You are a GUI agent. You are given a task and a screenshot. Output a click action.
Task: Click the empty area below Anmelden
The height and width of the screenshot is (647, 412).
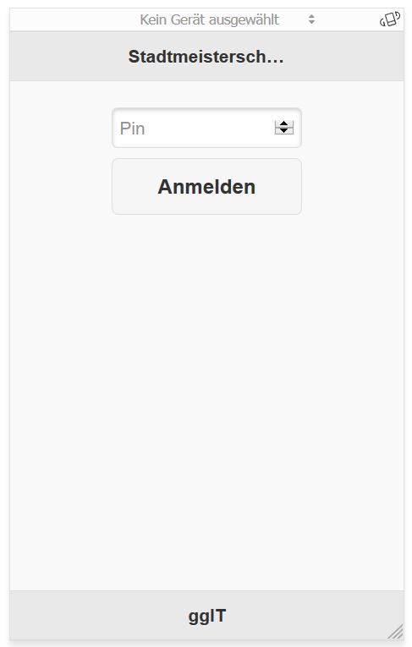point(206,392)
